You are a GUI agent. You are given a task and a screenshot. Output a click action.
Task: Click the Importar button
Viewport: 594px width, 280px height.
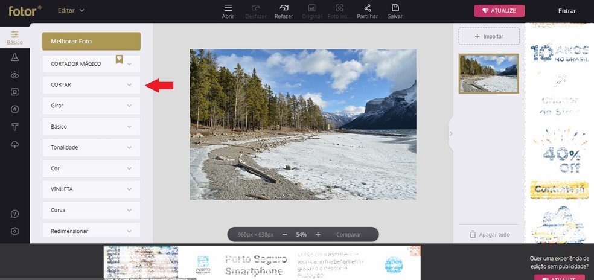(489, 36)
